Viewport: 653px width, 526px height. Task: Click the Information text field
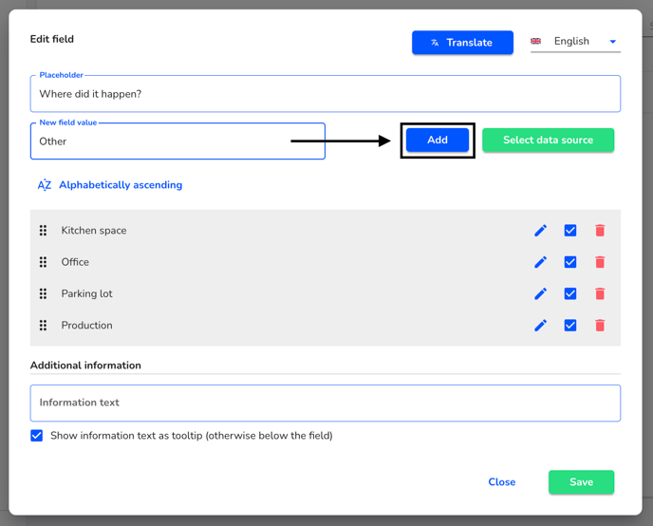(x=326, y=403)
